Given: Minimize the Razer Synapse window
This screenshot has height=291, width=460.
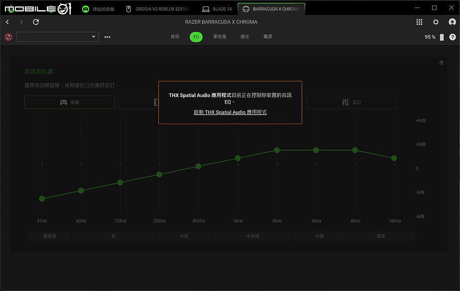Looking at the screenshot, I should pos(417,8).
